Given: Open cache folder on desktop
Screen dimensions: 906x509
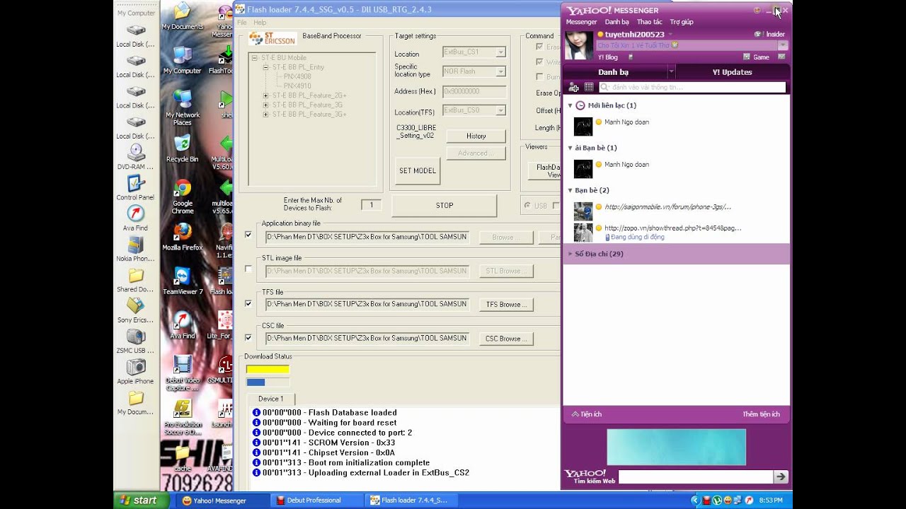Looking at the screenshot, I should pyautogui.click(x=183, y=458).
